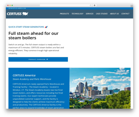Click the CERTUSS America heading
This screenshot has height=117, width=139.
24,76
